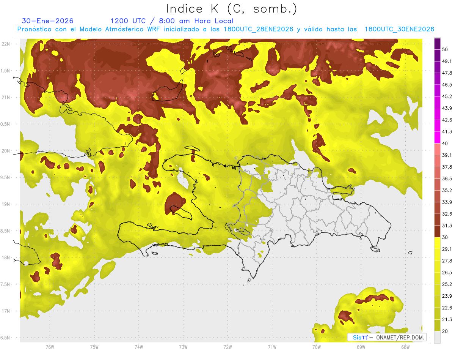Image resolution: width=455 pixels, height=352 pixels.
Task: Click the color scale value 23.9
Action: 447,296
